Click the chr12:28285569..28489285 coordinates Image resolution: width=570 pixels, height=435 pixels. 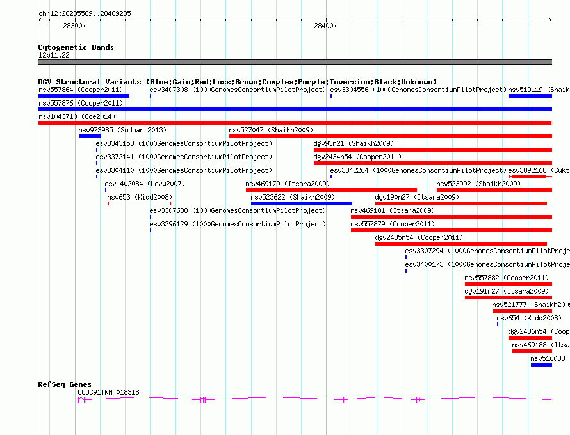click(x=85, y=13)
